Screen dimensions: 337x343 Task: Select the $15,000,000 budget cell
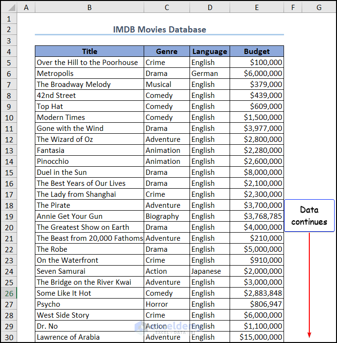257,337
